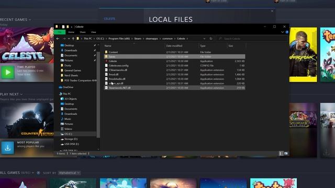Click the Download button under Counter-Strike
335x188 pixels.
tap(8, 147)
